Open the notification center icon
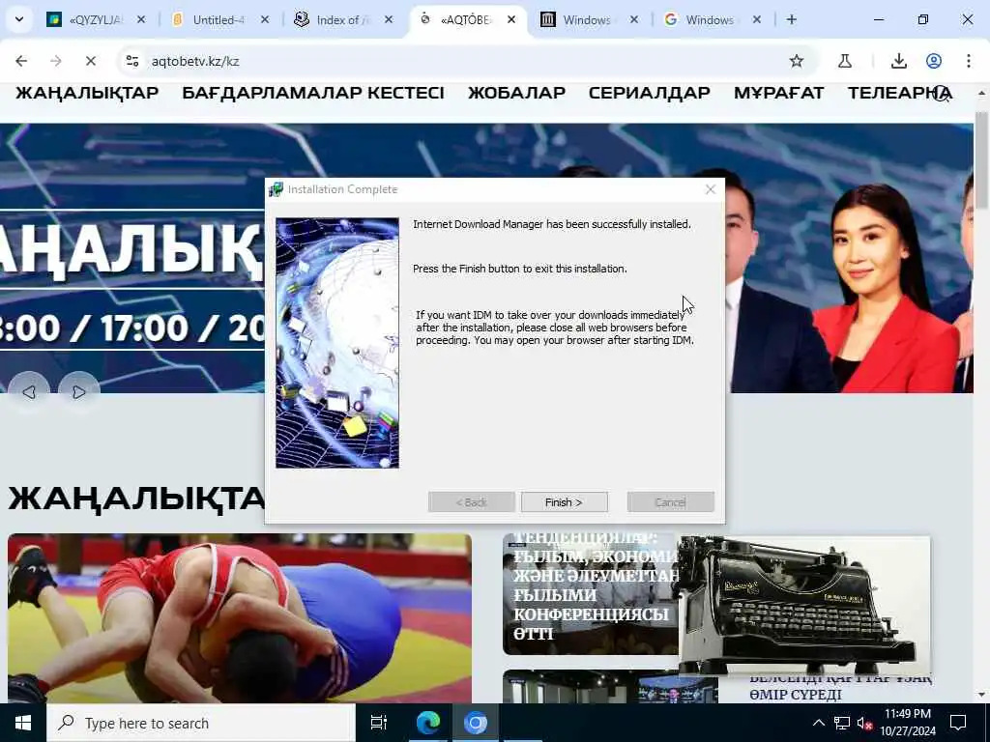Viewport: 990px width, 742px height. click(x=958, y=723)
